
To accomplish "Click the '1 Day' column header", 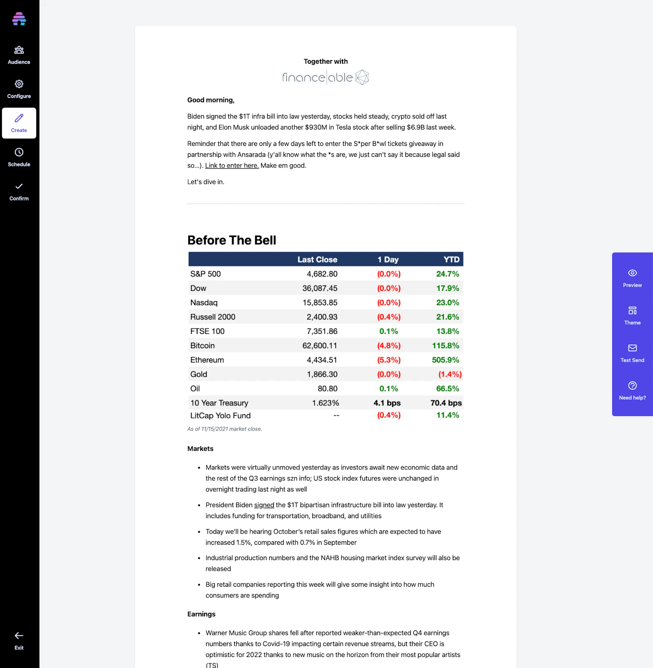I will click(x=388, y=259).
